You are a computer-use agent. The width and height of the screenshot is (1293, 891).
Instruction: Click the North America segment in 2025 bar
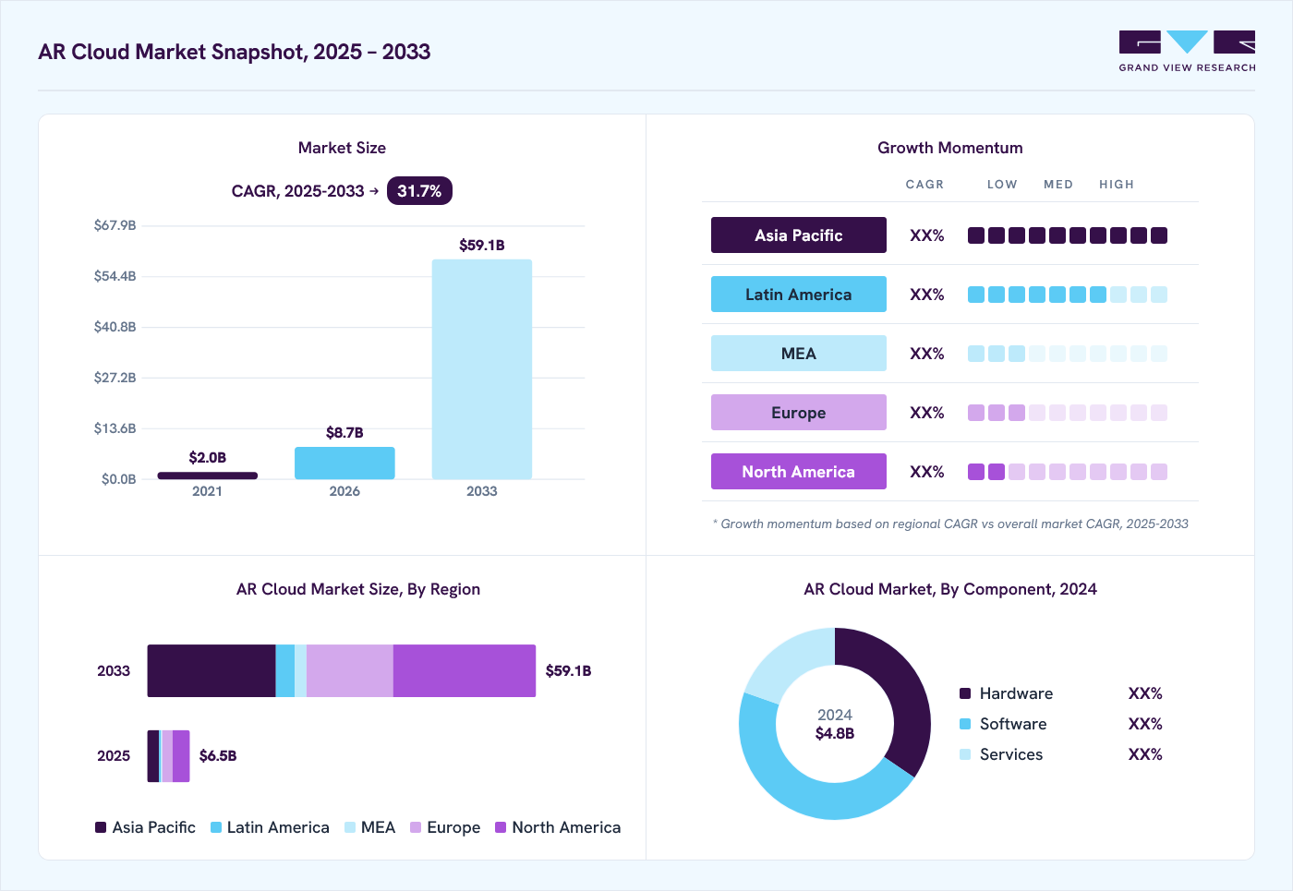click(181, 756)
